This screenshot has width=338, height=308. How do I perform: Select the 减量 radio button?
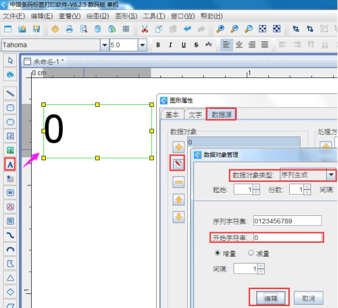(251, 252)
